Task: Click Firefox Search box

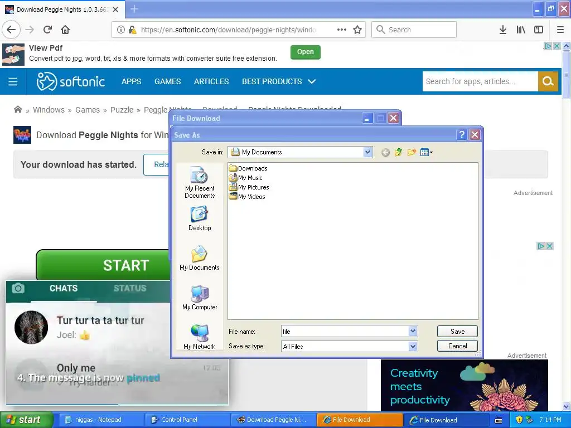Action: pos(414,30)
